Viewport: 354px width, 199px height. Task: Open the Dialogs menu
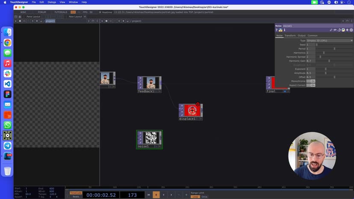(52, 2)
